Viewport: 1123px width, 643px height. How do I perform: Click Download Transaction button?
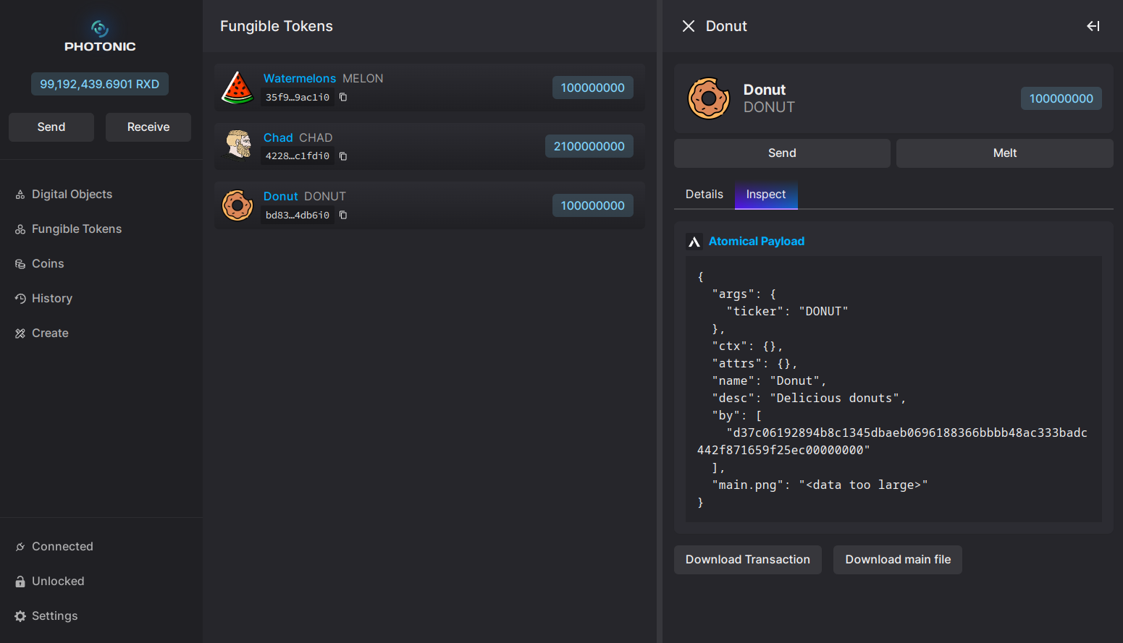747,560
